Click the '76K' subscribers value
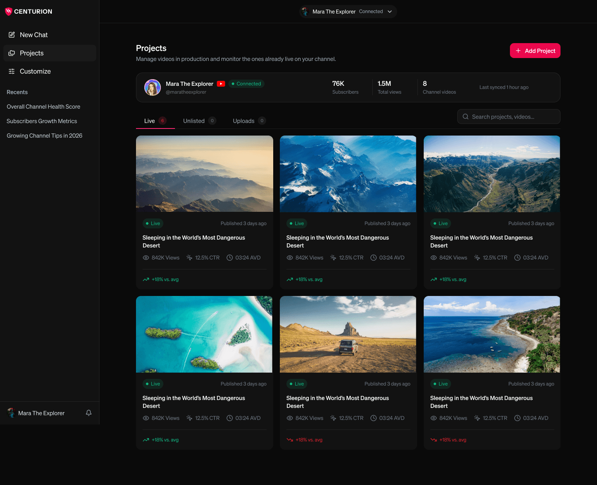 click(338, 83)
